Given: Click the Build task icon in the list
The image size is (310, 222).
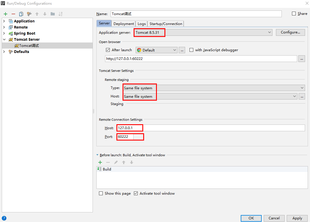Looking at the screenshot, I should [x=99, y=169].
